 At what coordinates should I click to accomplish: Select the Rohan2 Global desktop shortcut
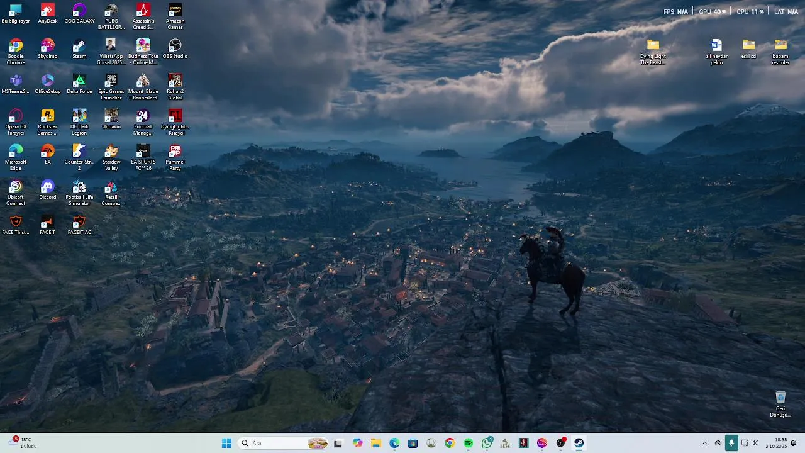(175, 87)
